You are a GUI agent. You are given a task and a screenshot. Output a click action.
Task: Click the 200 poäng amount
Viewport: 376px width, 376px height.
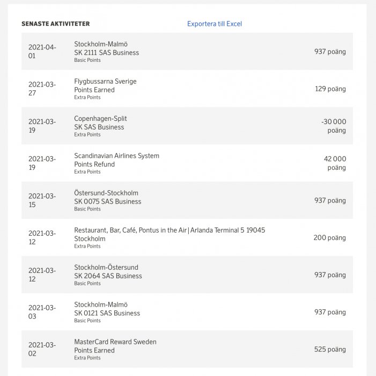pos(329,238)
